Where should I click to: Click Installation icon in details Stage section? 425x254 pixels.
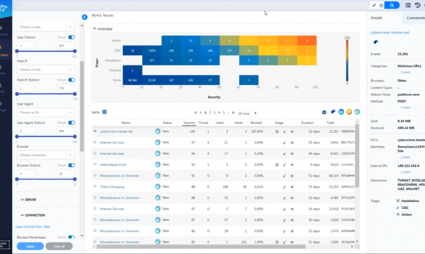tap(398, 201)
